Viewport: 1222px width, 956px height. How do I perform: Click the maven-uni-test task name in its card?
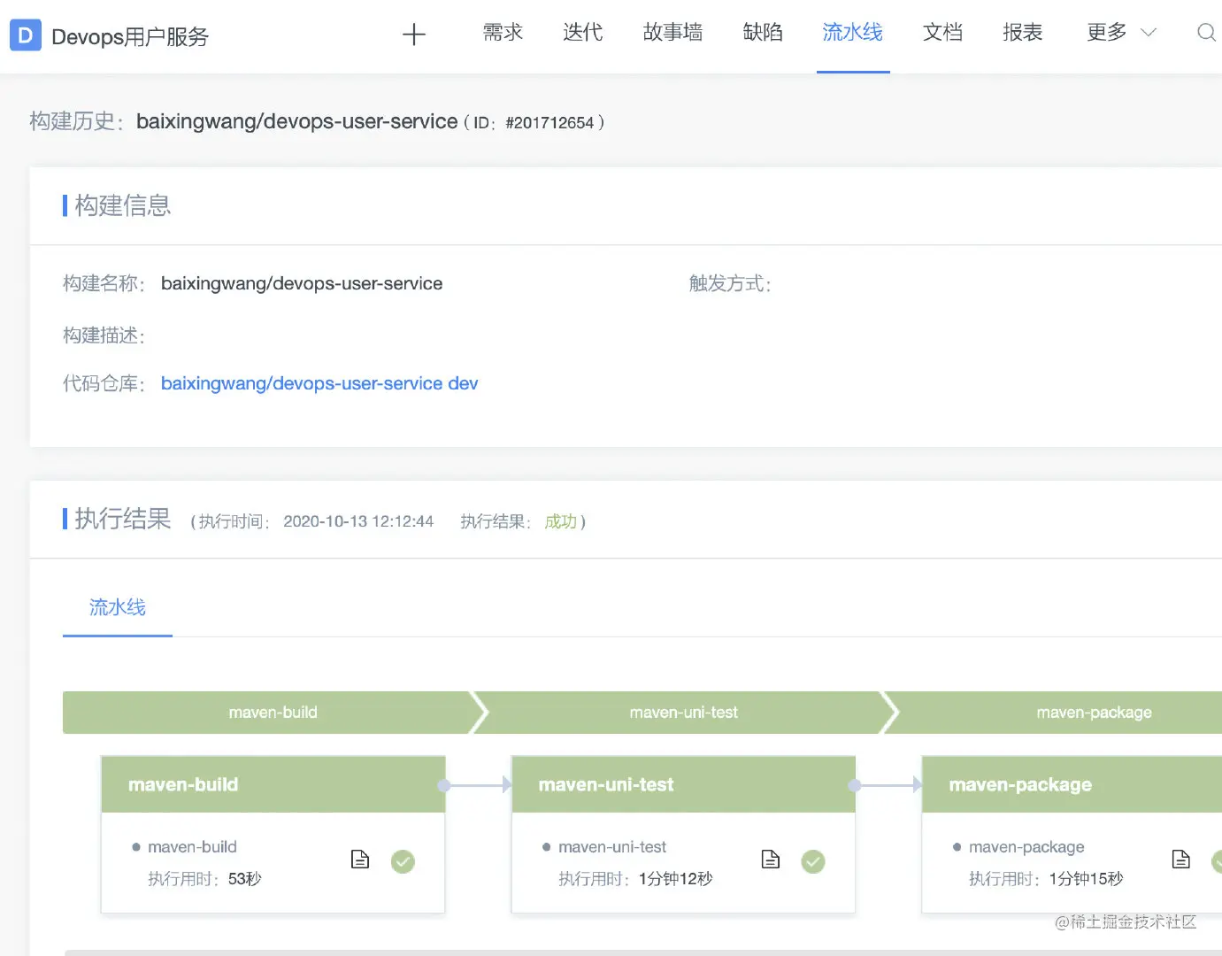click(x=612, y=847)
